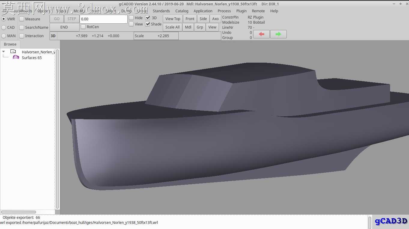Enable the Interaction checkbox
Viewport: 409px width, 229px height.
(22, 36)
